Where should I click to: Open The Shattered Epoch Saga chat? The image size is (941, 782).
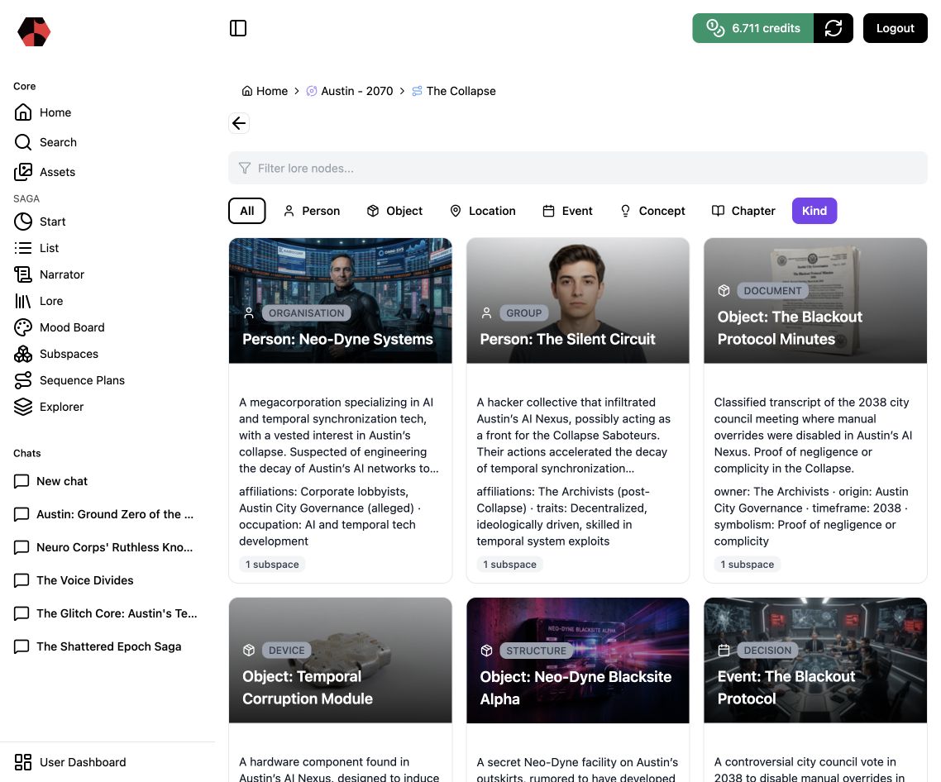tap(98, 646)
